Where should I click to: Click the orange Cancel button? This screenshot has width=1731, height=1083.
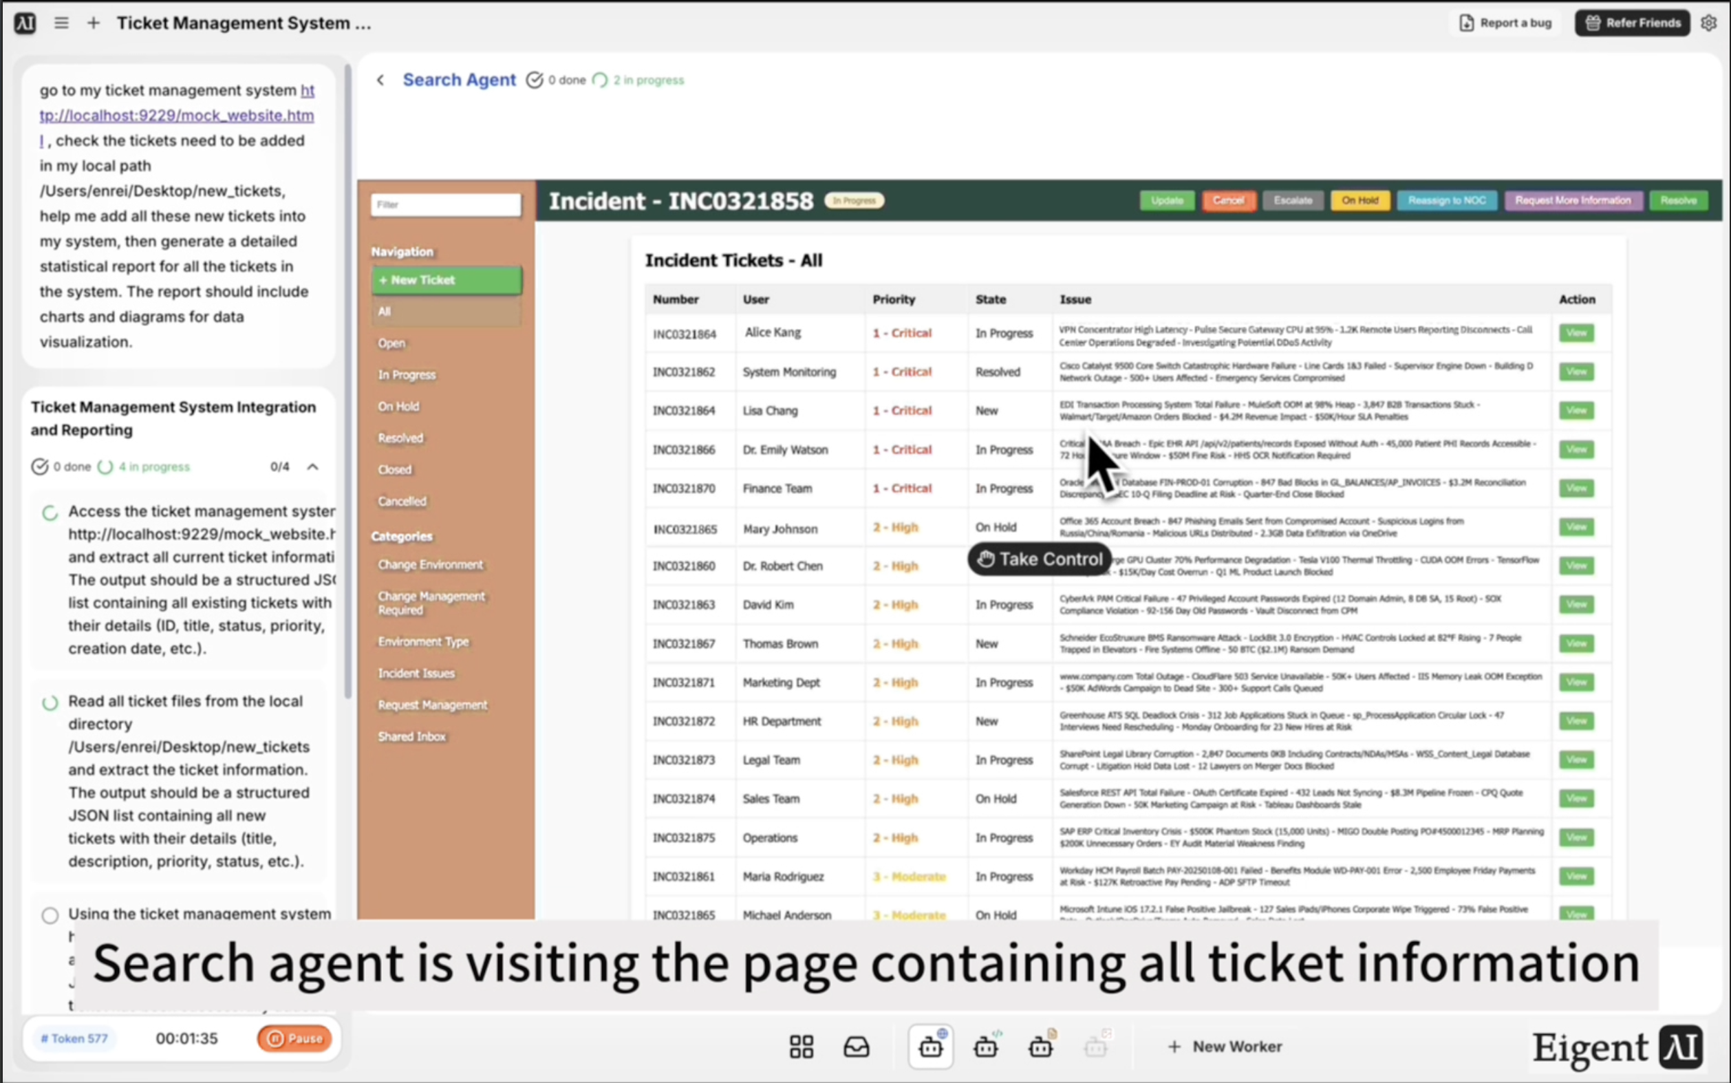pyautogui.click(x=1228, y=200)
